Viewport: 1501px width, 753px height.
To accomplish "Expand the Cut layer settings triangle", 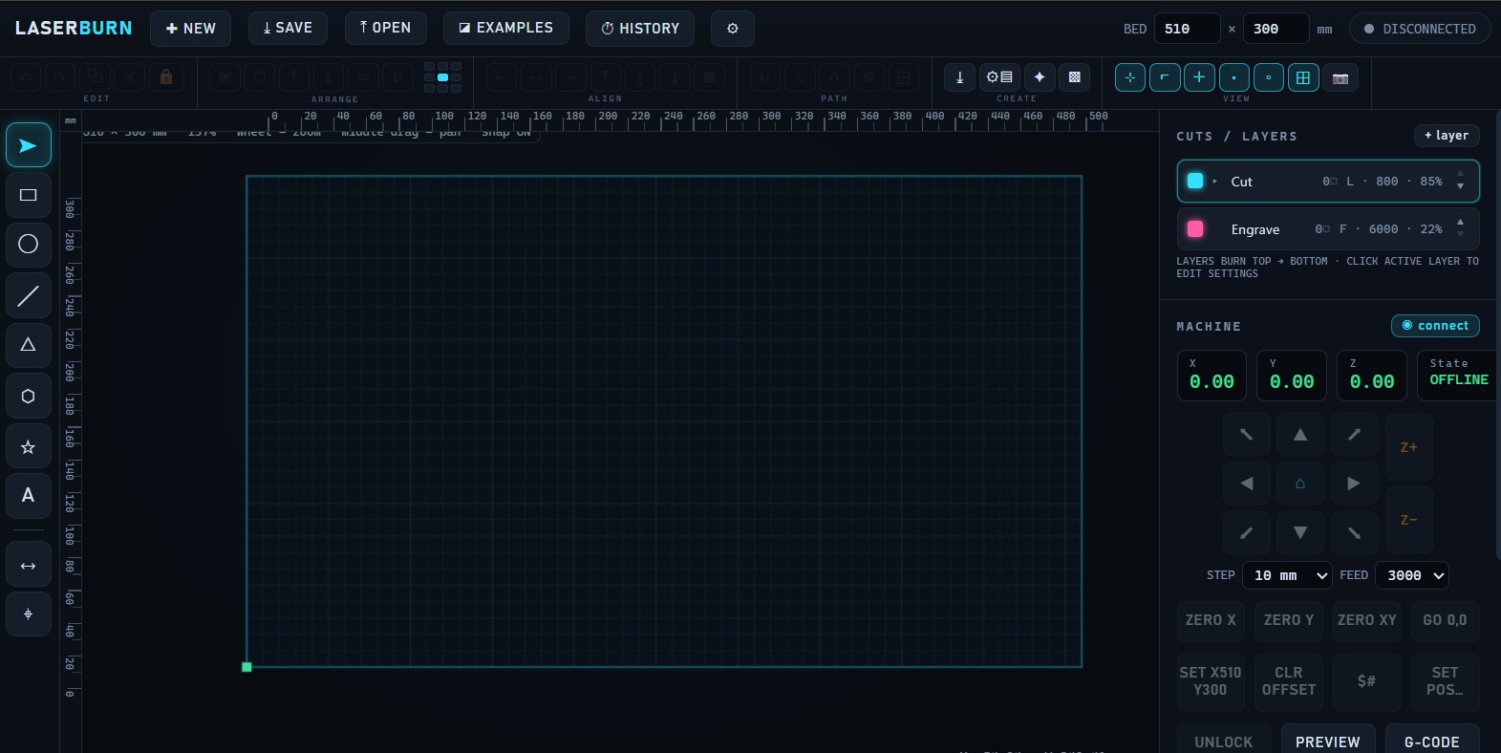I will coord(1215,182).
